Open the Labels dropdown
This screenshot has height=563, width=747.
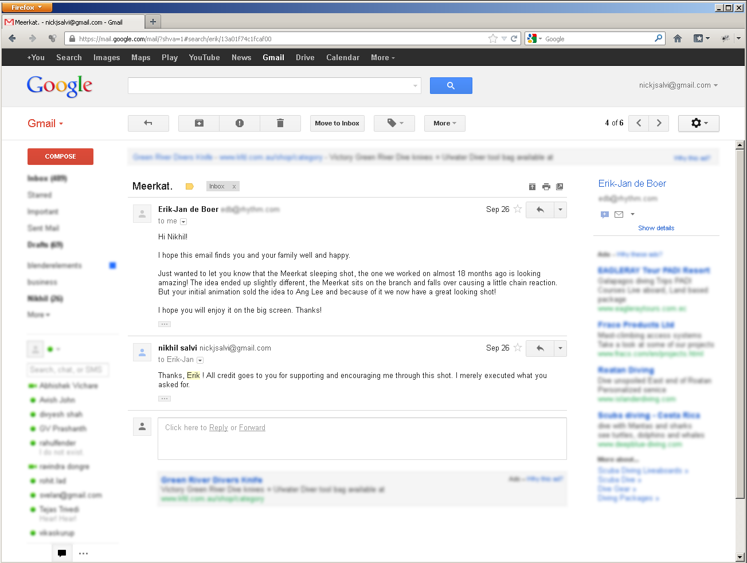(x=394, y=123)
